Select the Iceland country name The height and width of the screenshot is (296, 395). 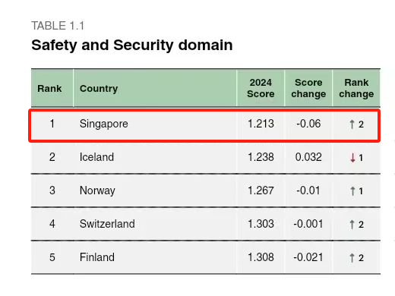[x=96, y=157]
